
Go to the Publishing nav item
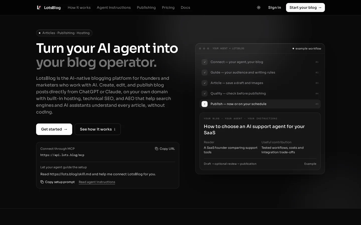[x=146, y=7]
